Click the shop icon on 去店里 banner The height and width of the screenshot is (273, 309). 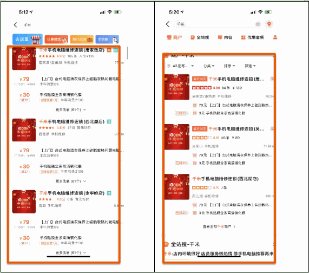(36, 40)
